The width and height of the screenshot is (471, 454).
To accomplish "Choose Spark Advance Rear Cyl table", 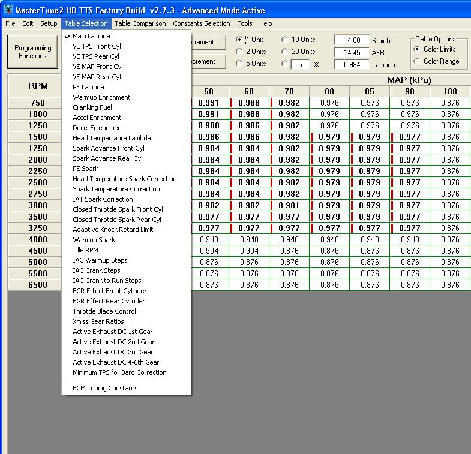I will pos(126,158).
